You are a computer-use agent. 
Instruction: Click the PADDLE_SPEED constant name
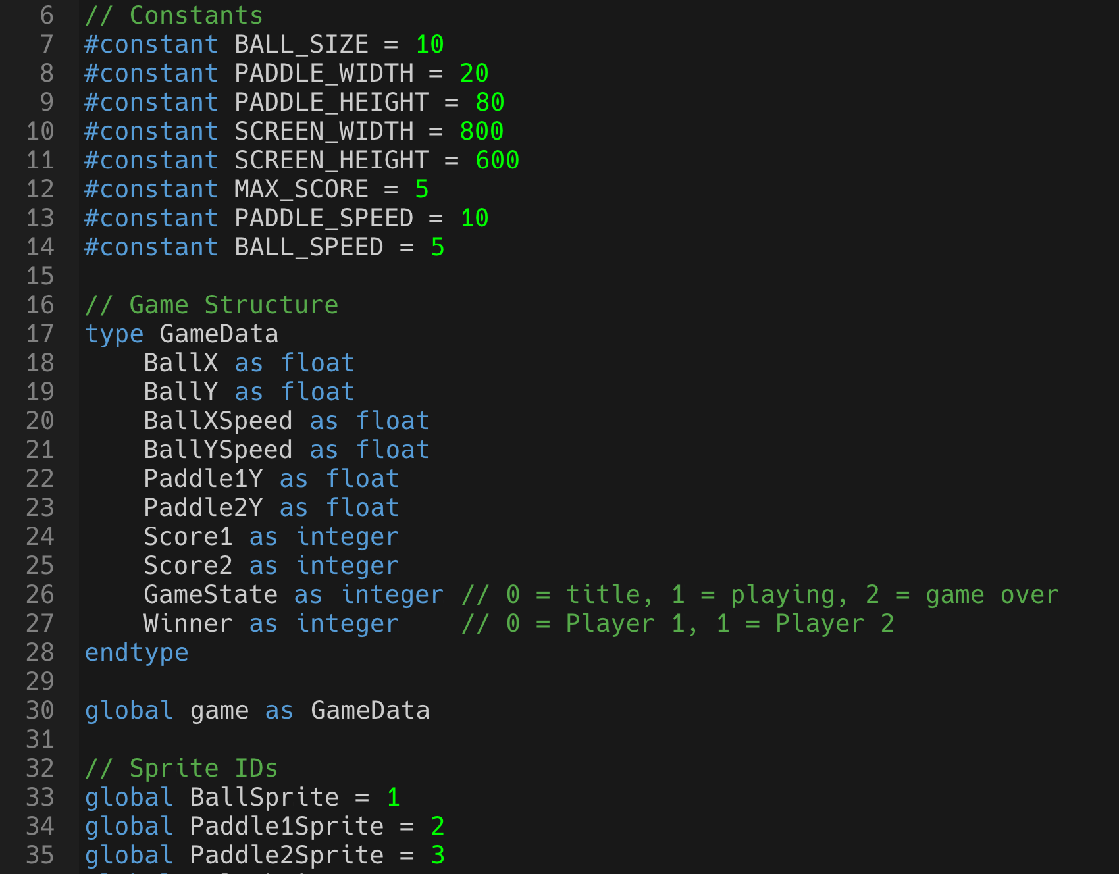pyautogui.click(x=324, y=218)
